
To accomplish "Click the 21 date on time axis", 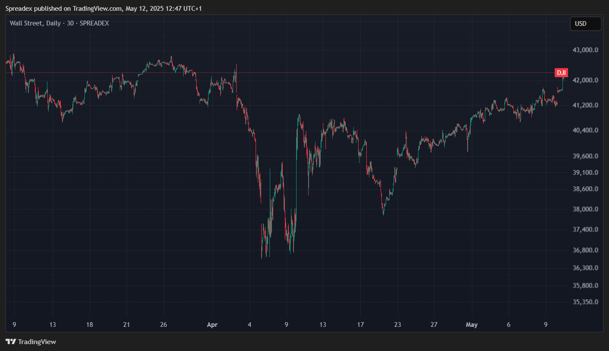I will coord(127,325).
